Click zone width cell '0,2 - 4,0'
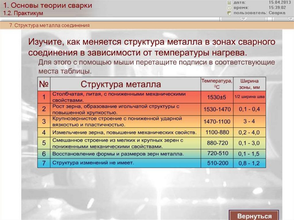The height and width of the screenshot is (220, 294). pyautogui.click(x=249, y=132)
